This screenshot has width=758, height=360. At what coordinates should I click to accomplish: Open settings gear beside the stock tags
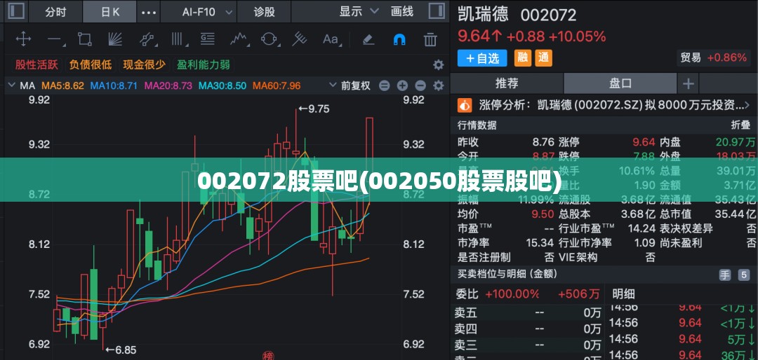(438, 64)
